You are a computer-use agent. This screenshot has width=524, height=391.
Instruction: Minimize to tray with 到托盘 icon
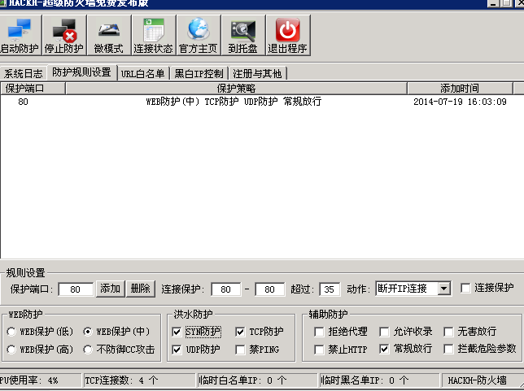pyautogui.click(x=243, y=35)
